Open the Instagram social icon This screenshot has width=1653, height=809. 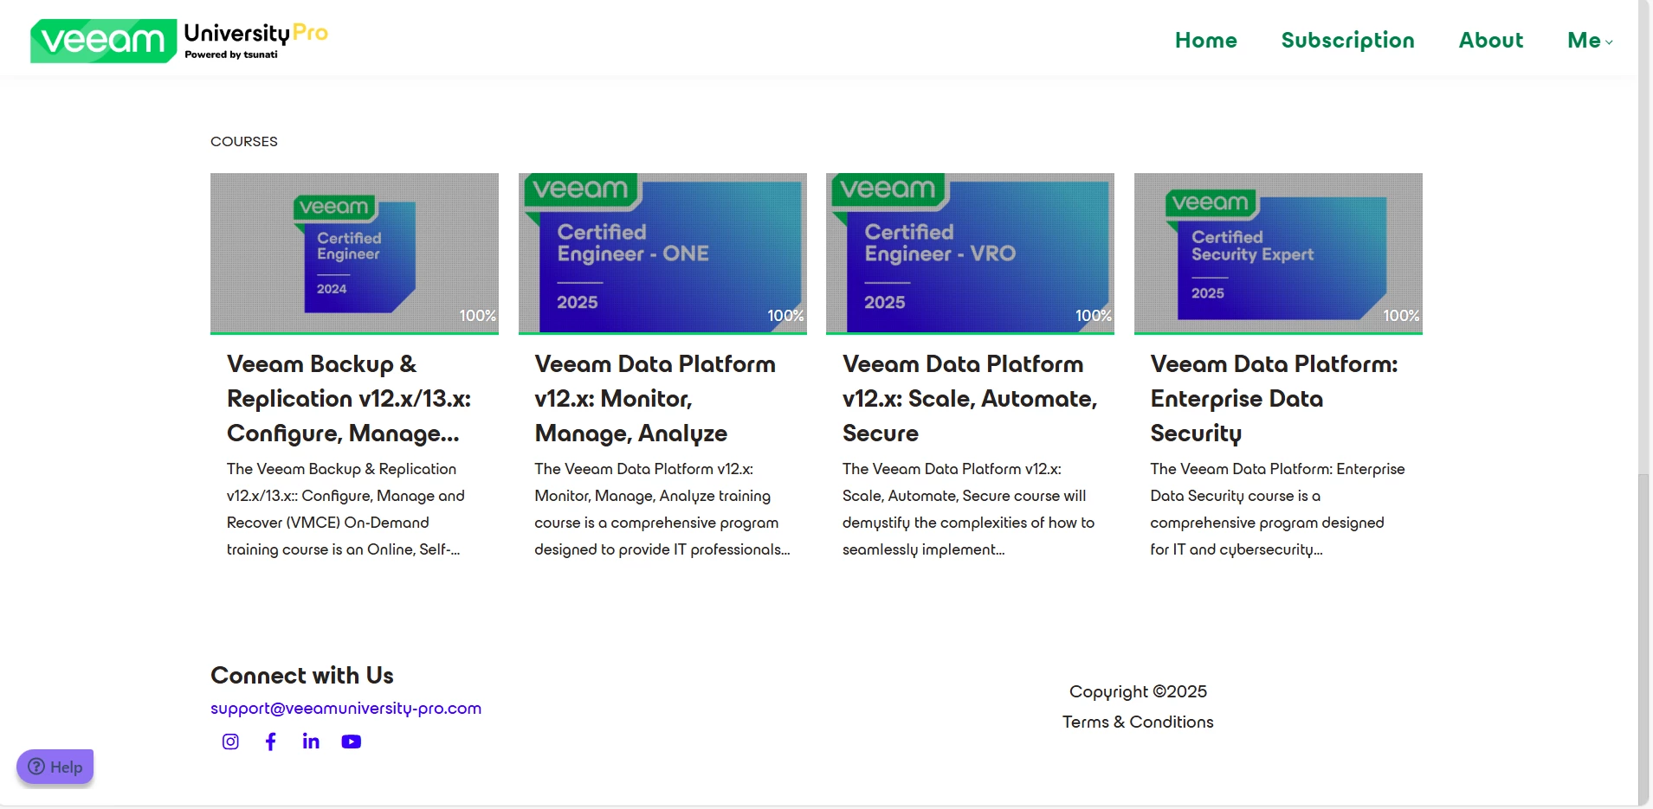point(230,742)
